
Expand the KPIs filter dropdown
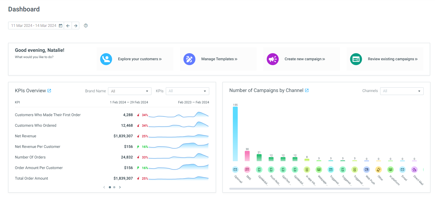(x=188, y=91)
